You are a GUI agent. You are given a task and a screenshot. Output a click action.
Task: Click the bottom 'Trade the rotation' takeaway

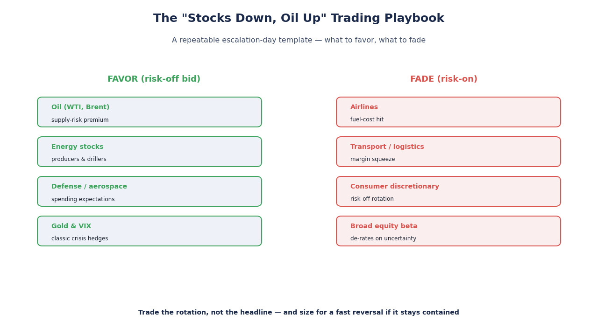pyautogui.click(x=299, y=313)
